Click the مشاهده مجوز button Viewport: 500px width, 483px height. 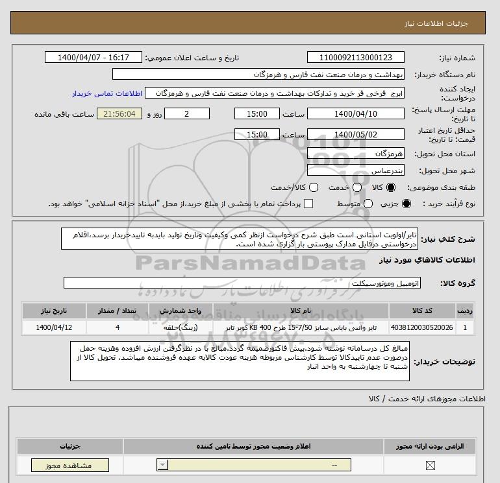(70, 465)
